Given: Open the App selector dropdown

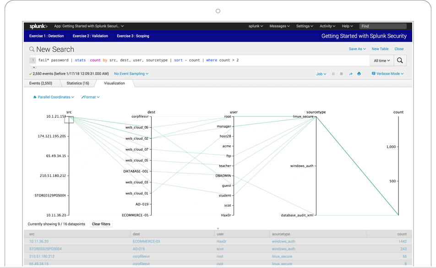Looking at the screenshot, I should [x=89, y=26].
